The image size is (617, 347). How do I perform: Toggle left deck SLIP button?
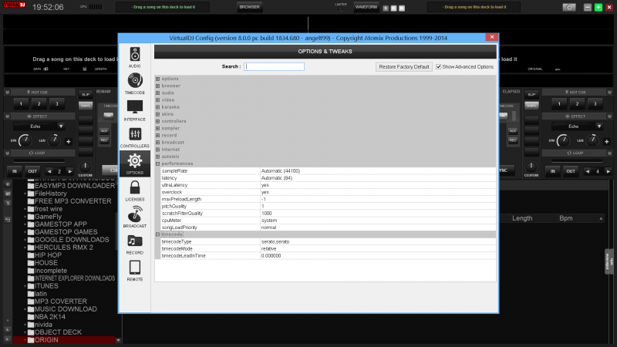click(86, 94)
